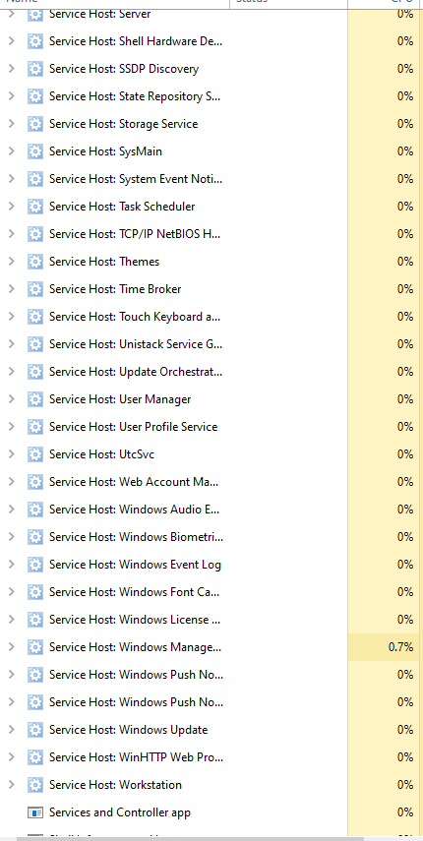Expand the Shell Hardware Detection service host
The height and width of the screenshot is (841, 423).
[11, 41]
